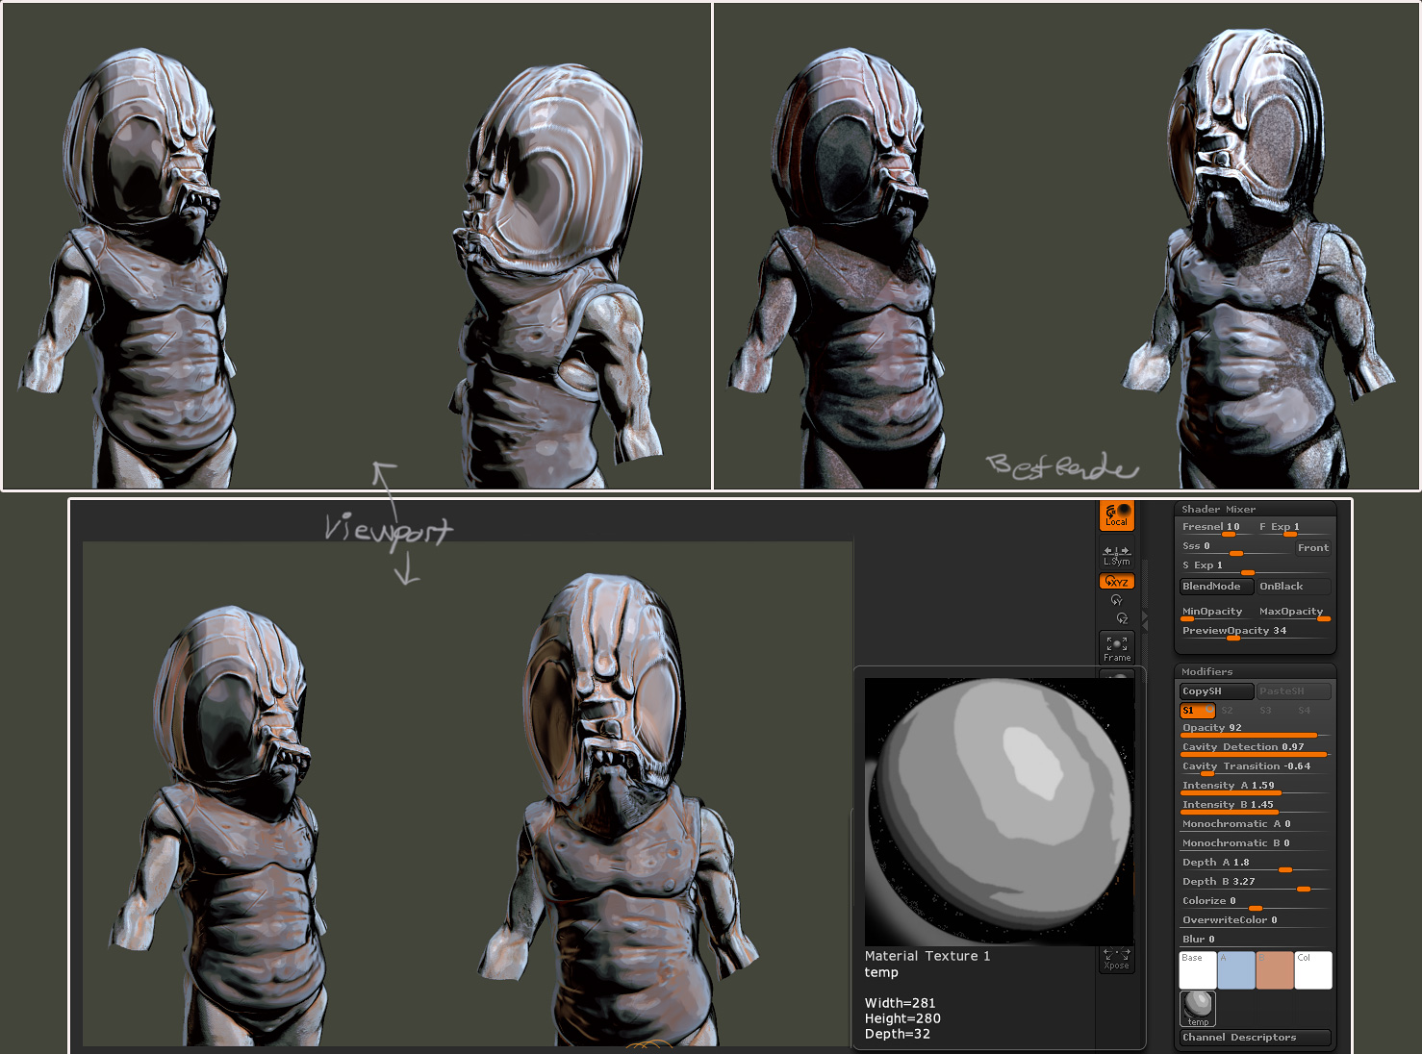Open the temp material texture slot
The image size is (1422, 1054).
[x=1198, y=1009]
